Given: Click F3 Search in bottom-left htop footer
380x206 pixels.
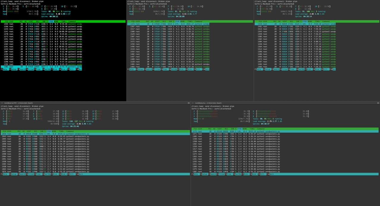Looking at the screenshot, I should click(x=22, y=174).
